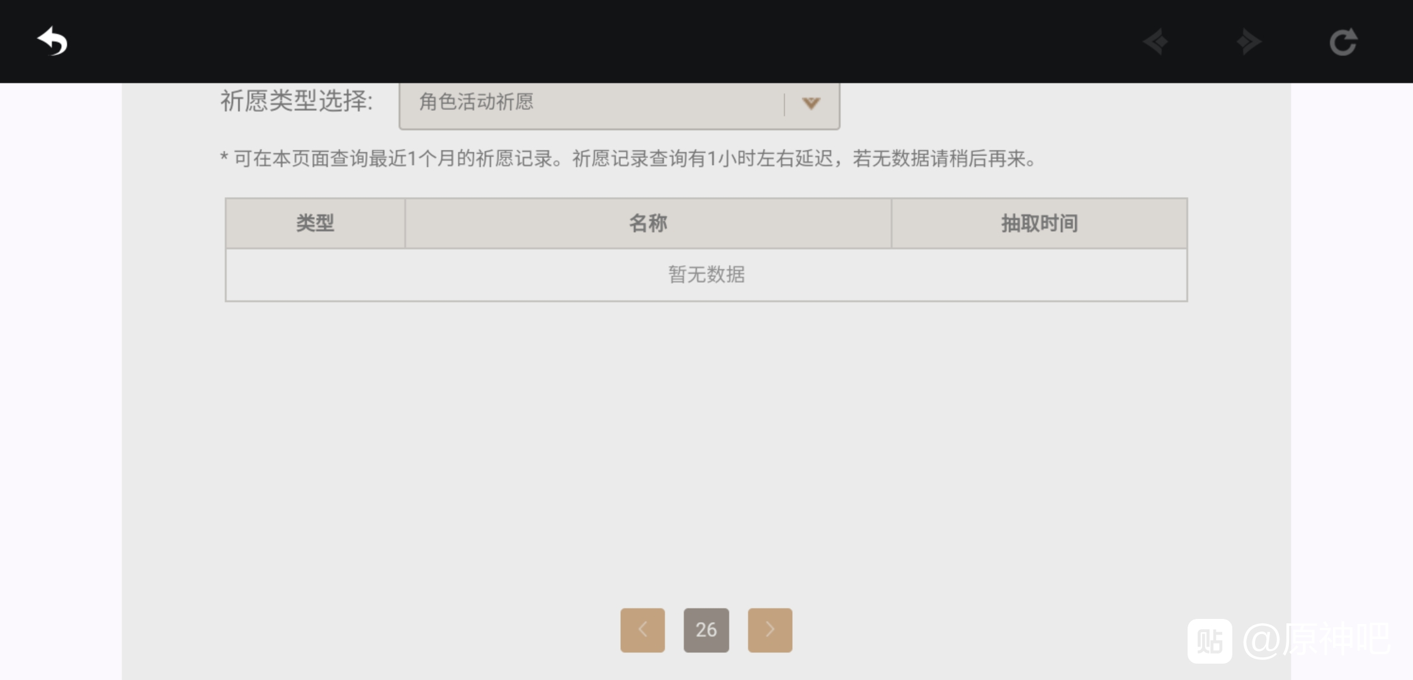The width and height of the screenshot is (1413, 680).
Task: Go to next records page button
Action: (770, 630)
